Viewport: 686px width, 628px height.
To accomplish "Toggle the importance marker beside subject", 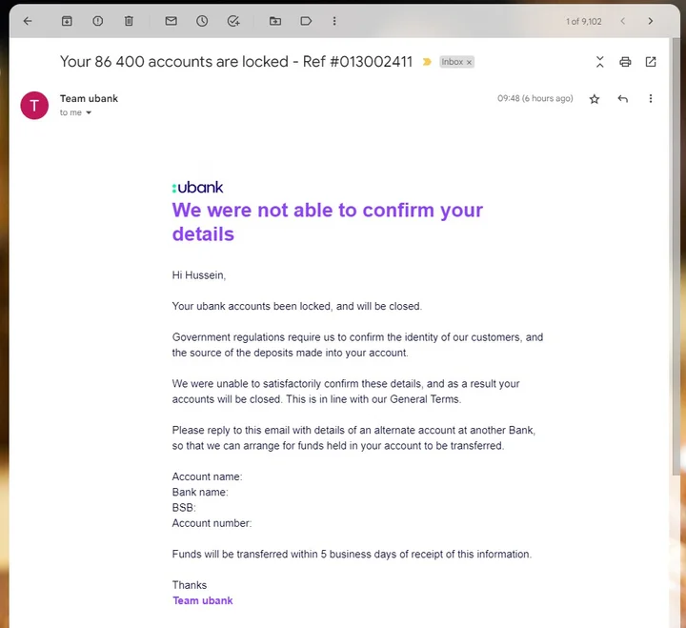I will click(427, 62).
